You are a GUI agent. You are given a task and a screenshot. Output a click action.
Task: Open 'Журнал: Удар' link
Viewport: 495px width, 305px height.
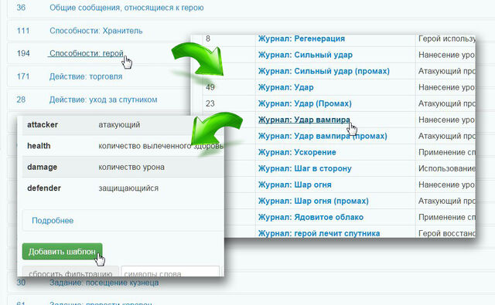[x=285, y=87]
